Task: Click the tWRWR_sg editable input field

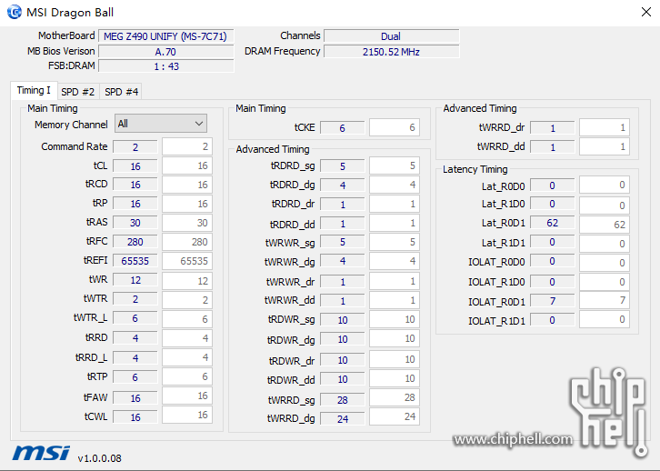Action: pyautogui.click(x=395, y=242)
